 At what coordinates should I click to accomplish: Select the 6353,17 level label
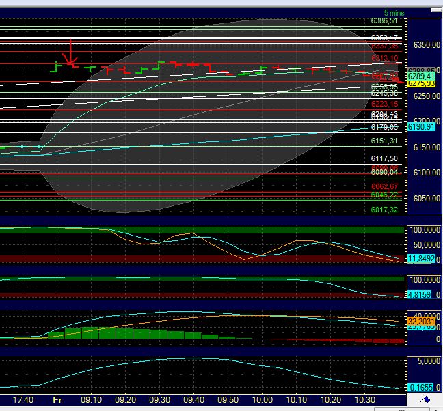pos(384,38)
